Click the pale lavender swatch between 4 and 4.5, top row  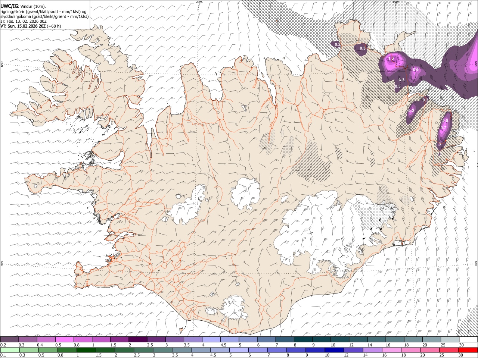click(211, 340)
